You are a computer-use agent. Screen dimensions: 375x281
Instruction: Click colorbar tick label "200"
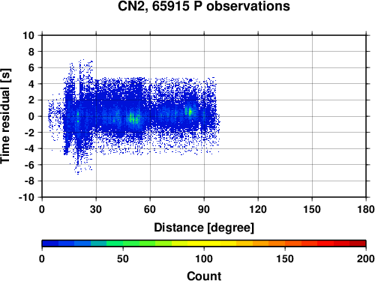366,259
